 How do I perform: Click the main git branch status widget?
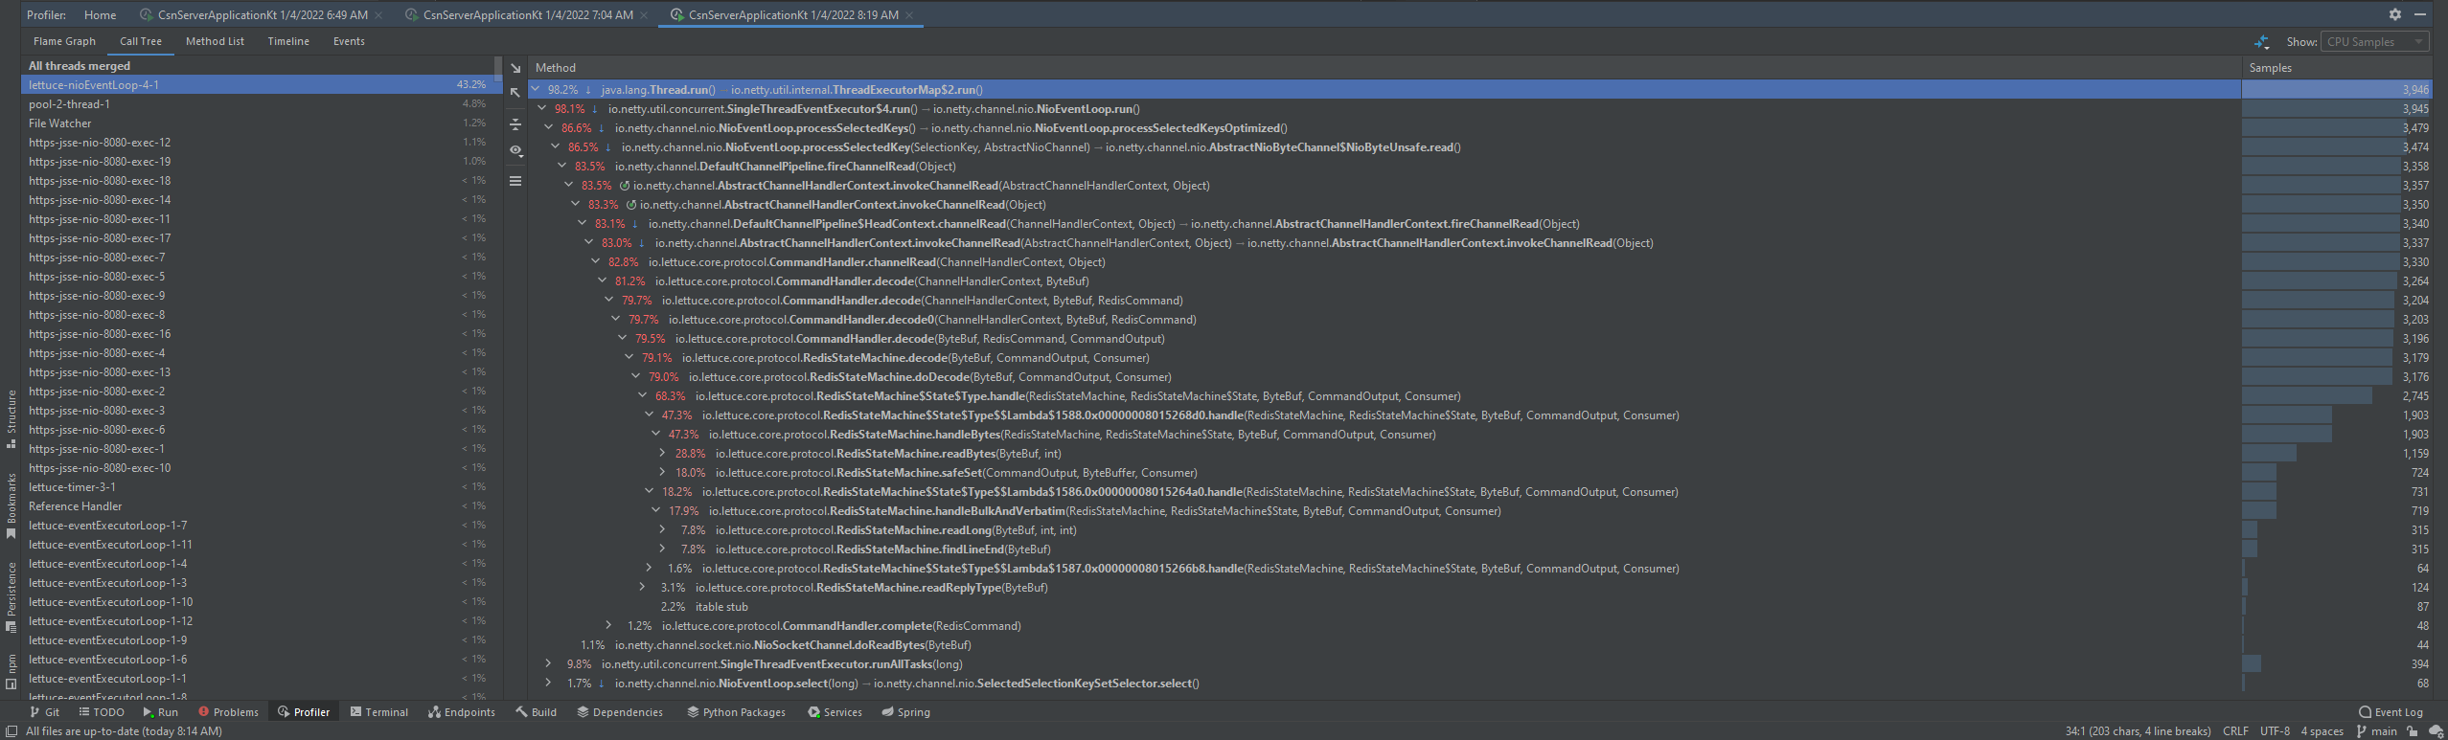[x=2376, y=731]
